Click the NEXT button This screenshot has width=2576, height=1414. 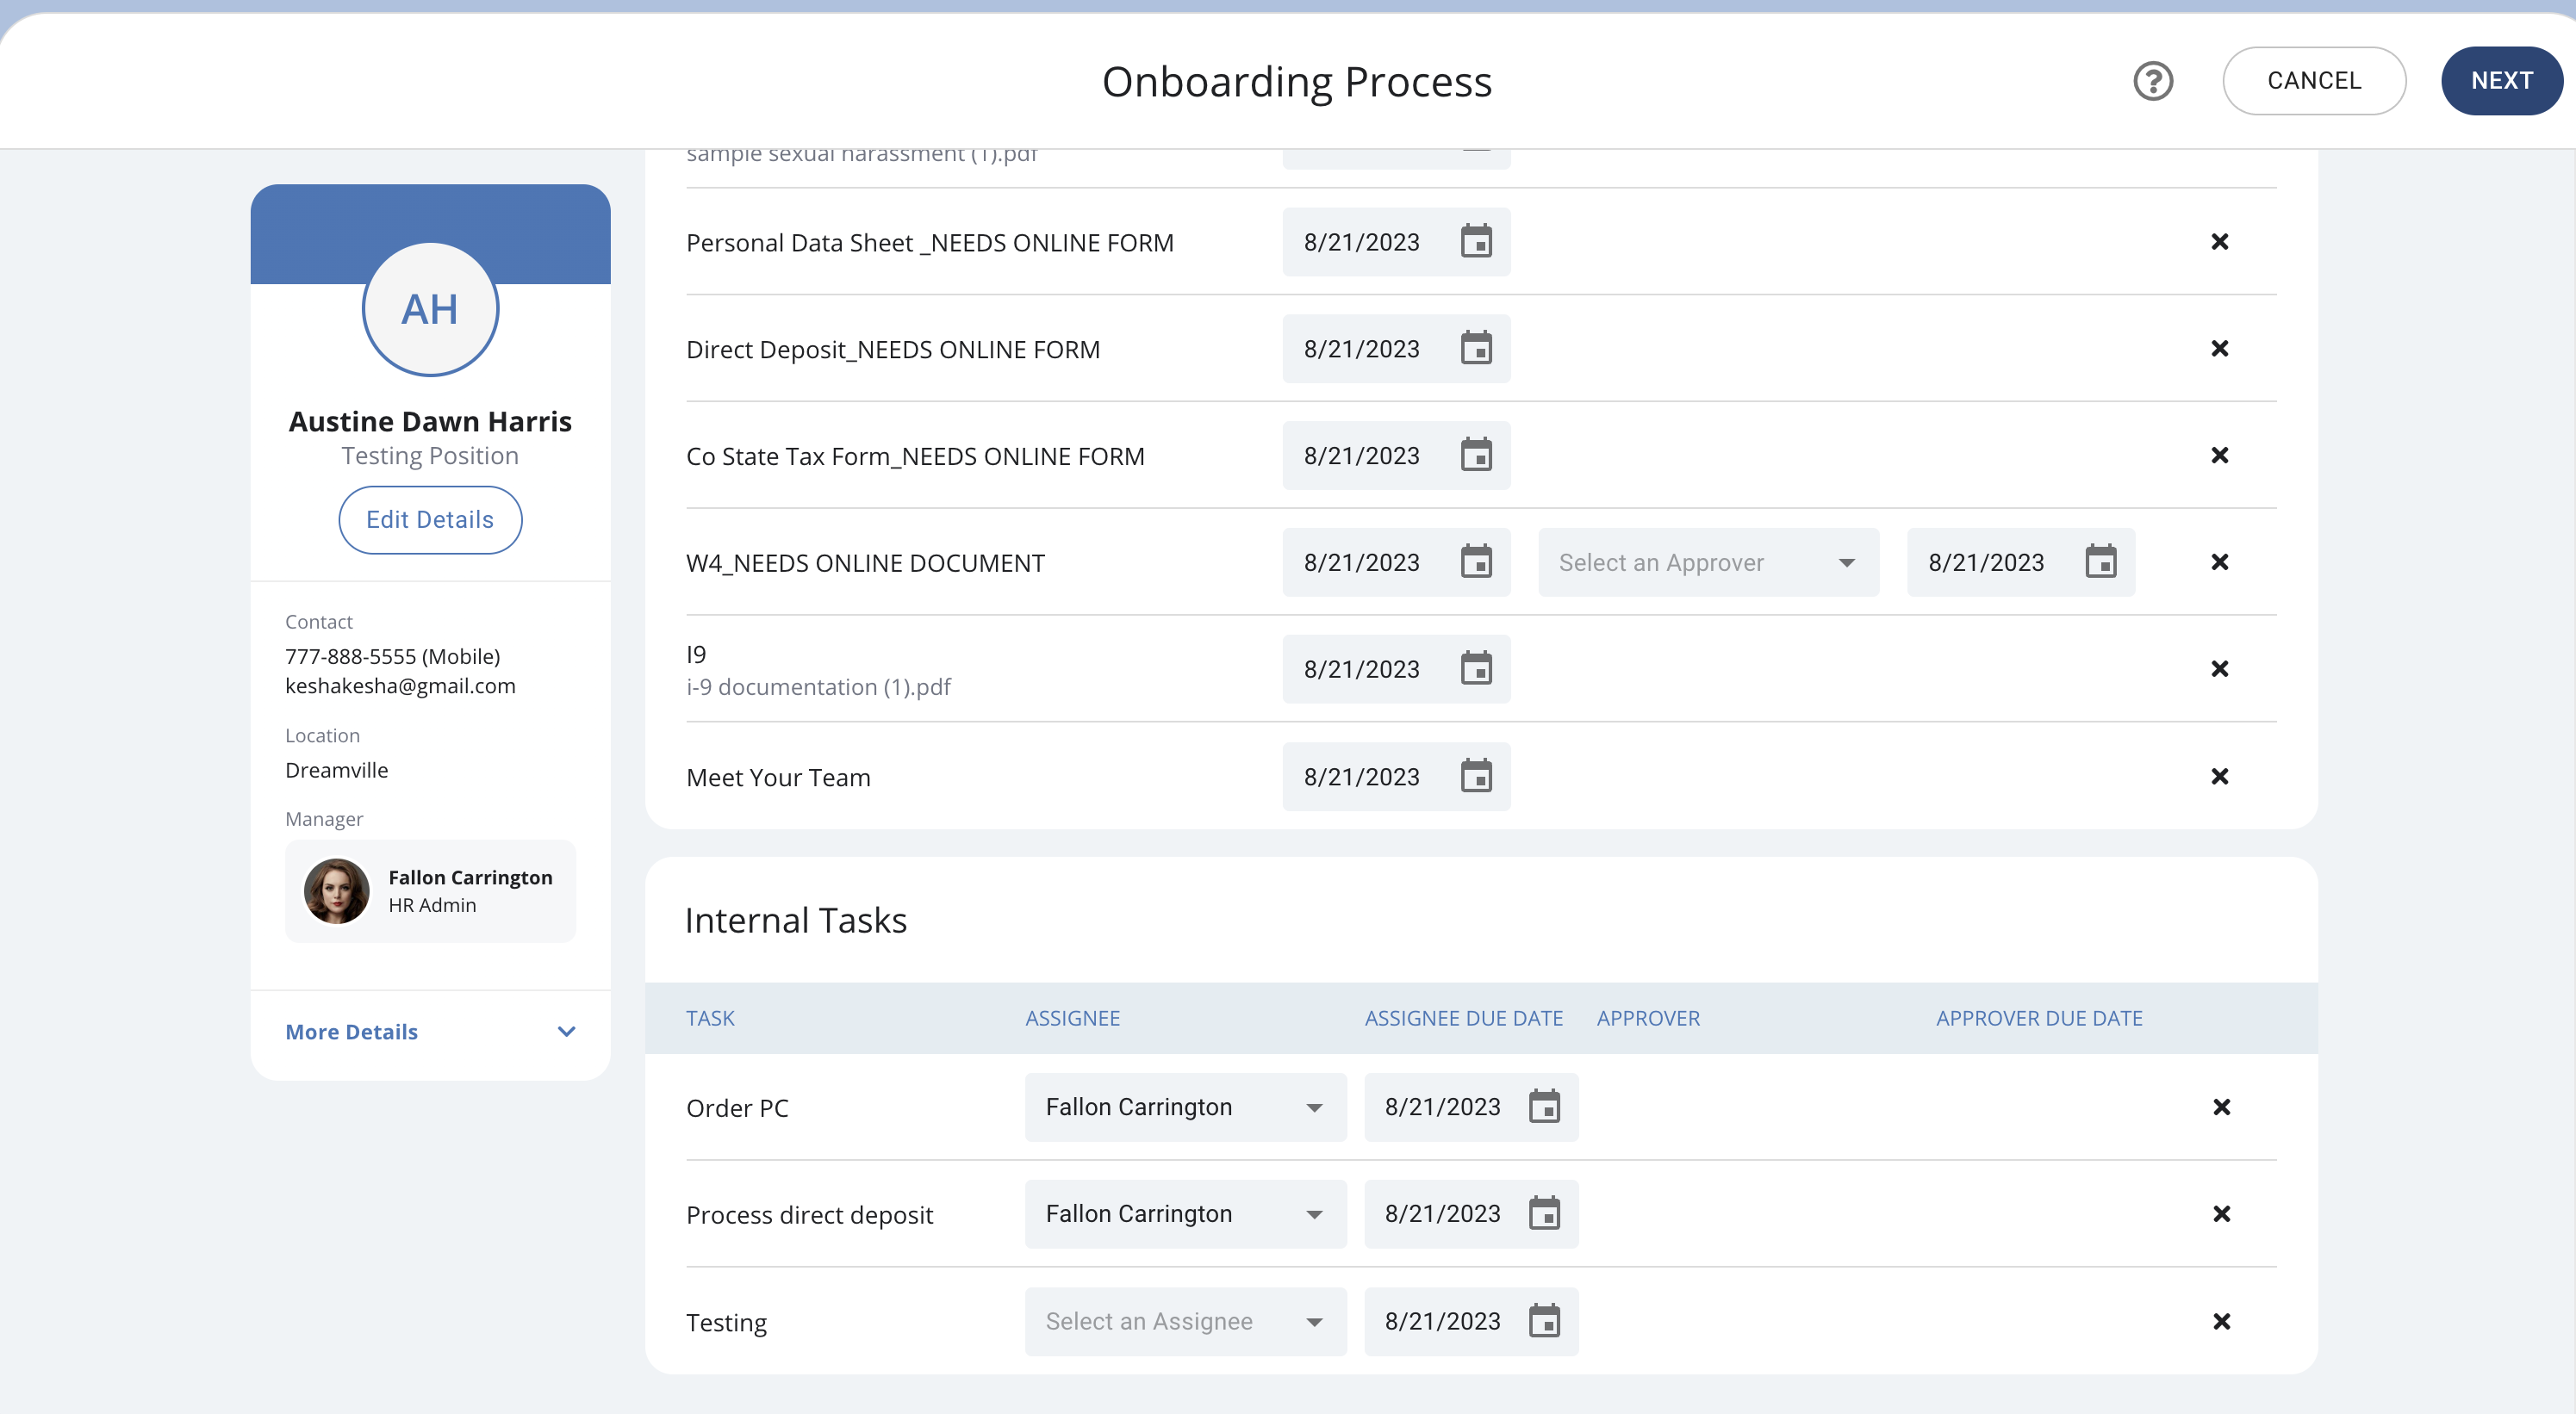[2501, 81]
